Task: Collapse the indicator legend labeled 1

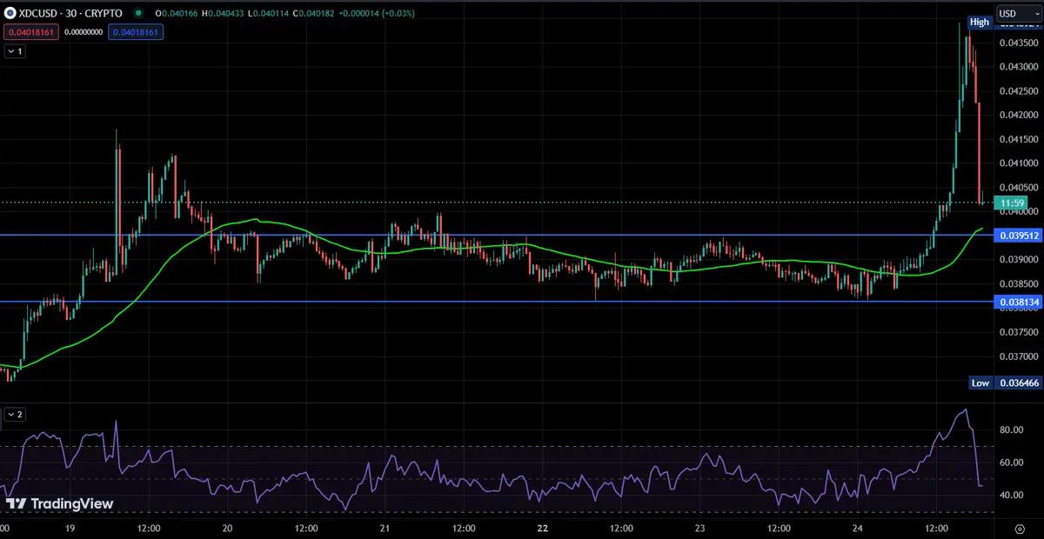Action: click(x=15, y=51)
